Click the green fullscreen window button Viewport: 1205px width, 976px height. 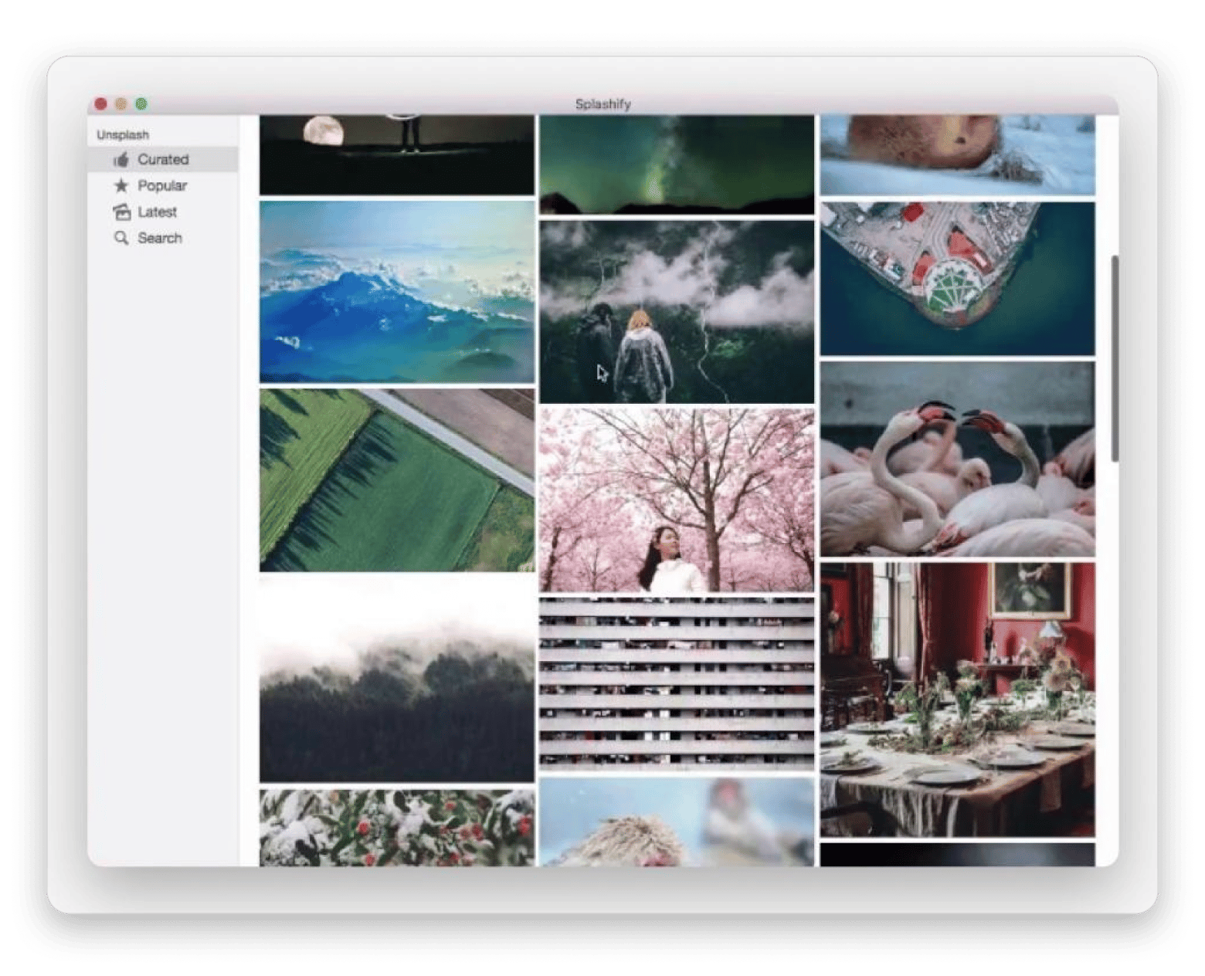[x=141, y=103]
